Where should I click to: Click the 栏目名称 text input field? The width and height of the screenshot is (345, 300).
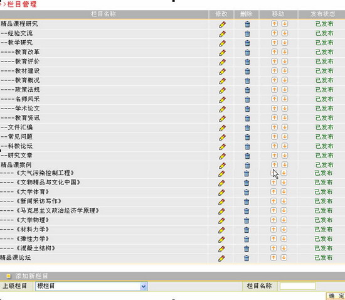pyautogui.click(x=298, y=286)
